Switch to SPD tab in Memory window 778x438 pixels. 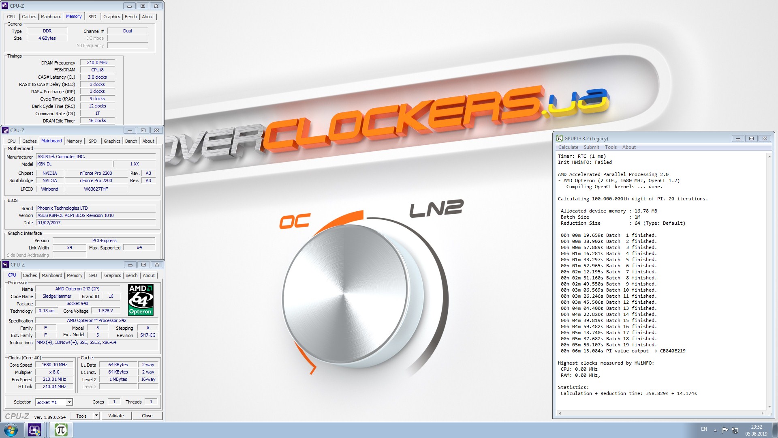pyautogui.click(x=92, y=17)
